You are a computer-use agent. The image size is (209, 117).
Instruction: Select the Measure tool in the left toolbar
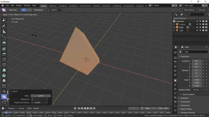pyautogui.click(x=4, y=32)
